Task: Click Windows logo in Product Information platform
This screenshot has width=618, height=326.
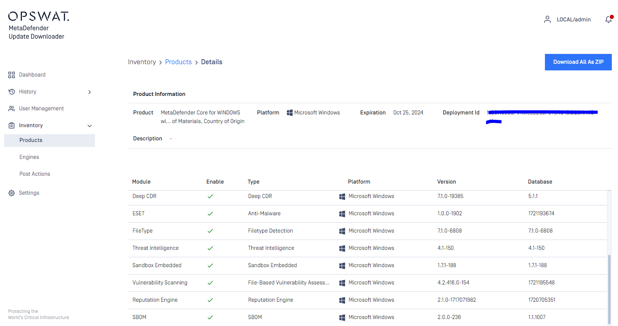Action: tap(290, 112)
